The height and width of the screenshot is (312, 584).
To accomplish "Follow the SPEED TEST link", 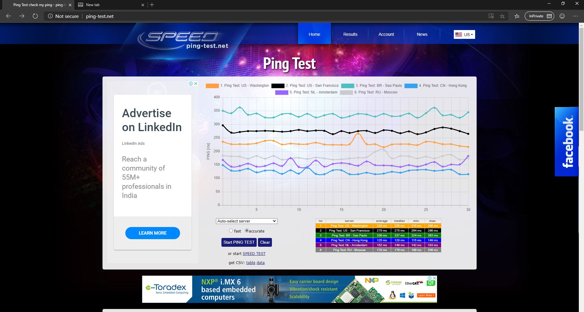I will point(254,254).
